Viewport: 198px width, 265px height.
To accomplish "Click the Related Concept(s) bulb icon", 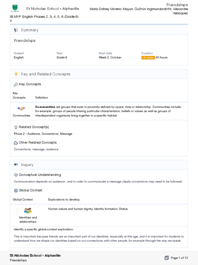I will (16, 127).
